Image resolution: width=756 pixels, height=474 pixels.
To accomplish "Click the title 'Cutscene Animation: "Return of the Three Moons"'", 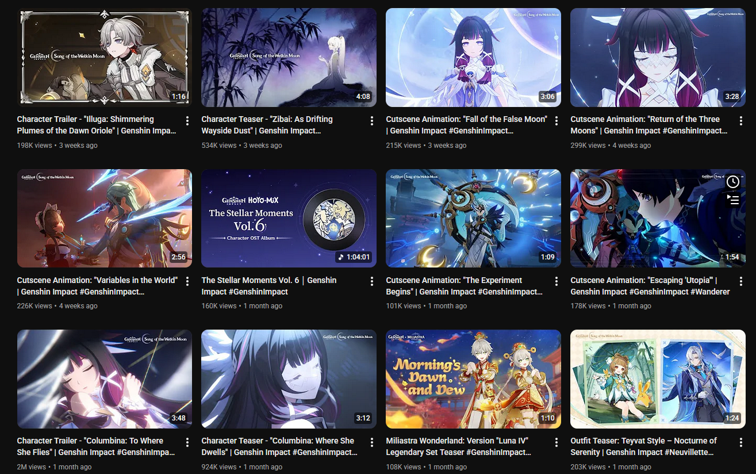I will (x=649, y=125).
